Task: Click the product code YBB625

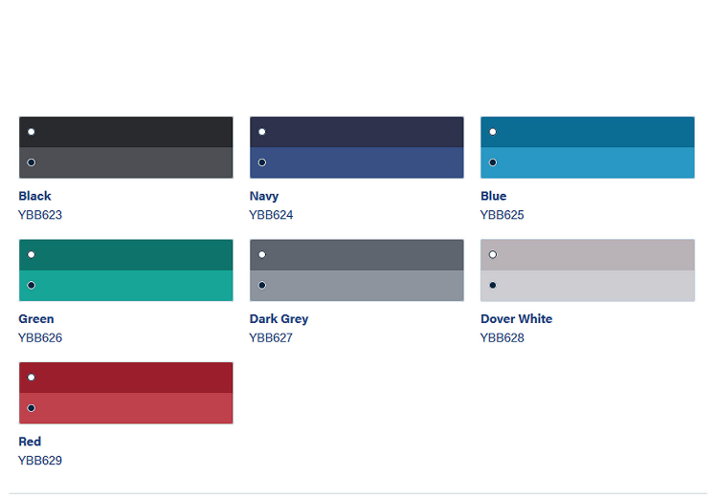Action: 503,215
